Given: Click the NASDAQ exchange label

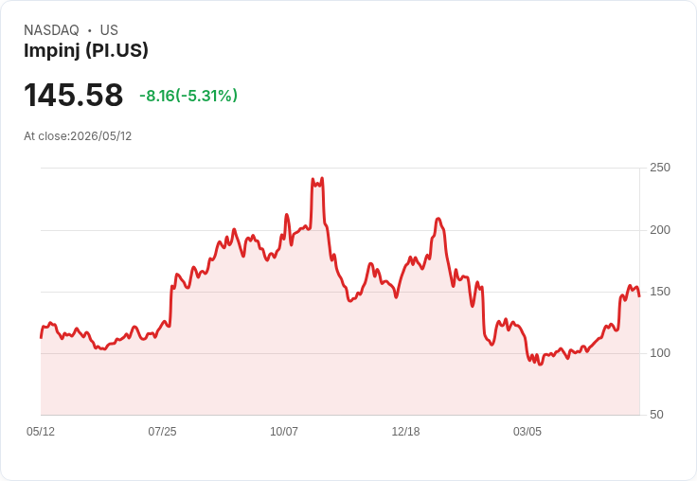Looking at the screenshot, I should point(51,29).
